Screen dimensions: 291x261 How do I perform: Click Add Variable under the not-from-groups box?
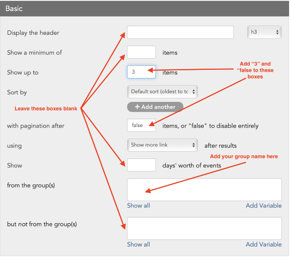pos(263,245)
